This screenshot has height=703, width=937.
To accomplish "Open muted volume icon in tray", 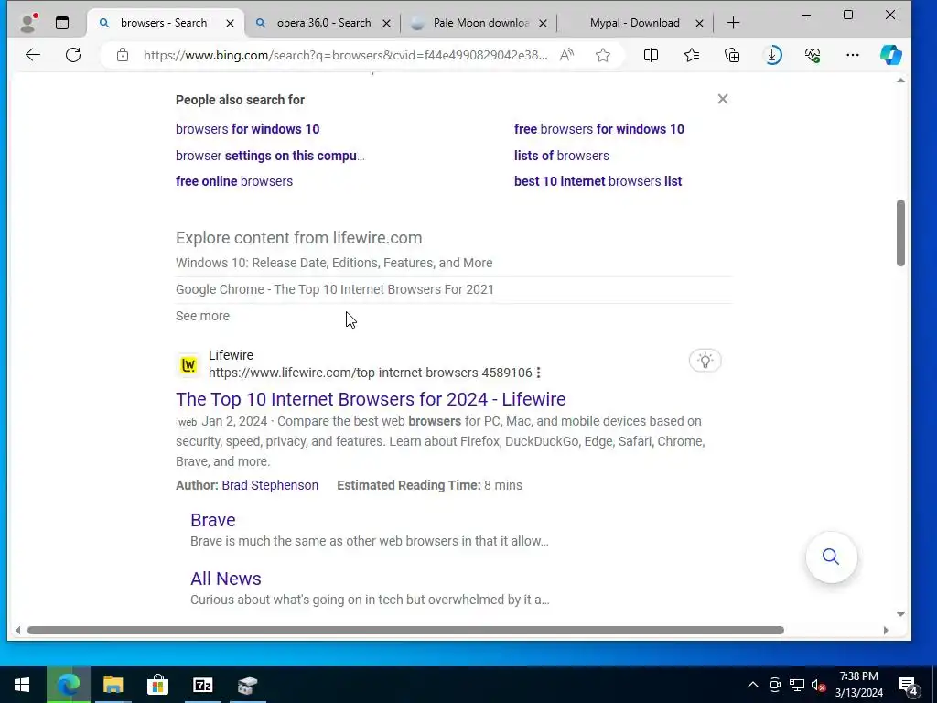I will coord(819,685).
